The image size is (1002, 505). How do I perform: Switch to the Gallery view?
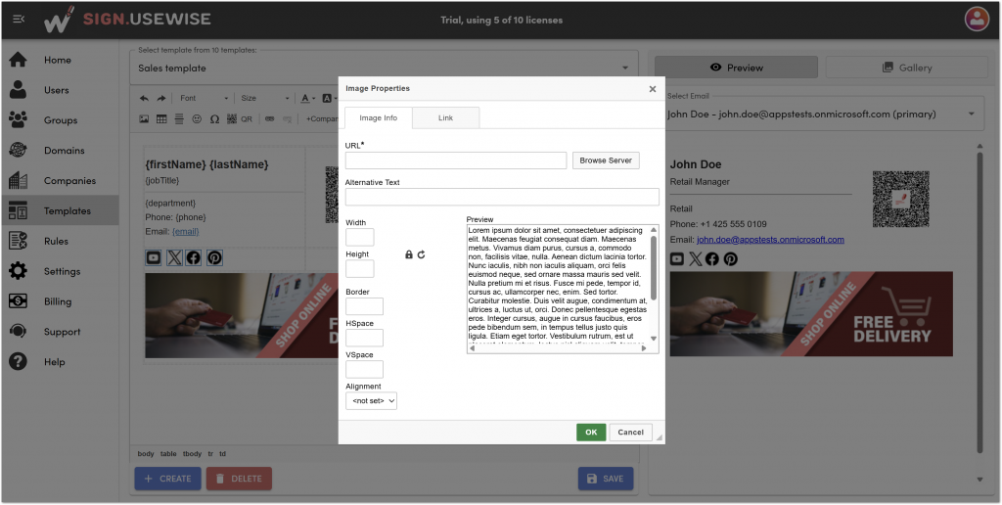(906, 68)
